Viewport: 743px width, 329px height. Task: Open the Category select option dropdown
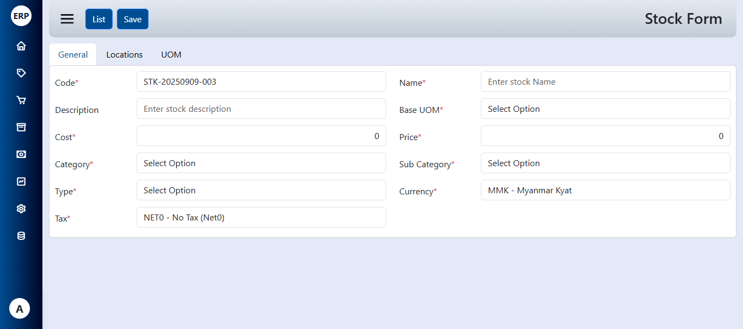[x=261, y=163]
